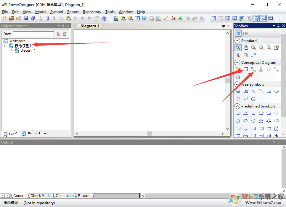Switch to Repository tab in Object Browser
This screenshot has width=286, height=207.
[x=34, y=133]
